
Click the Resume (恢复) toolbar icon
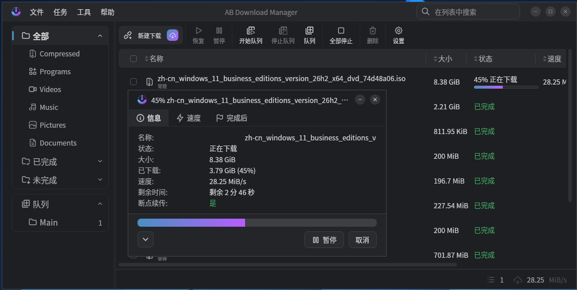[x=198, y=30]
